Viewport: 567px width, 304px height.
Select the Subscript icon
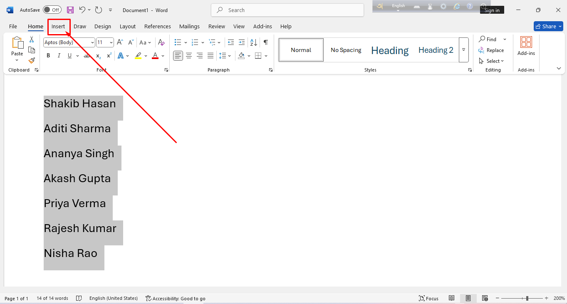(x=97, y=55)
